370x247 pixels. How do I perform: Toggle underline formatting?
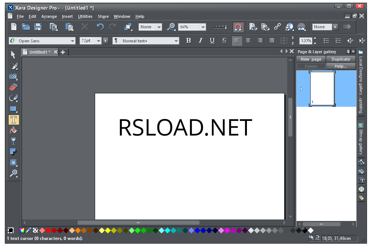point(212,41)
